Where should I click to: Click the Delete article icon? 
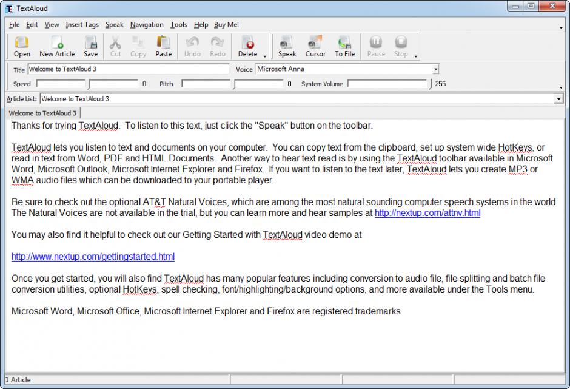click(248, 47)
